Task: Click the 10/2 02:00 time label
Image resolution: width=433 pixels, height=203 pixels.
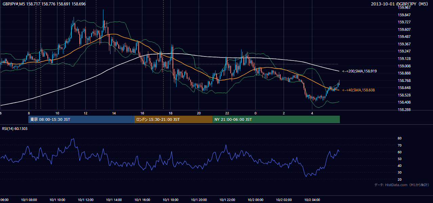Action: click(x=284, y=200)
